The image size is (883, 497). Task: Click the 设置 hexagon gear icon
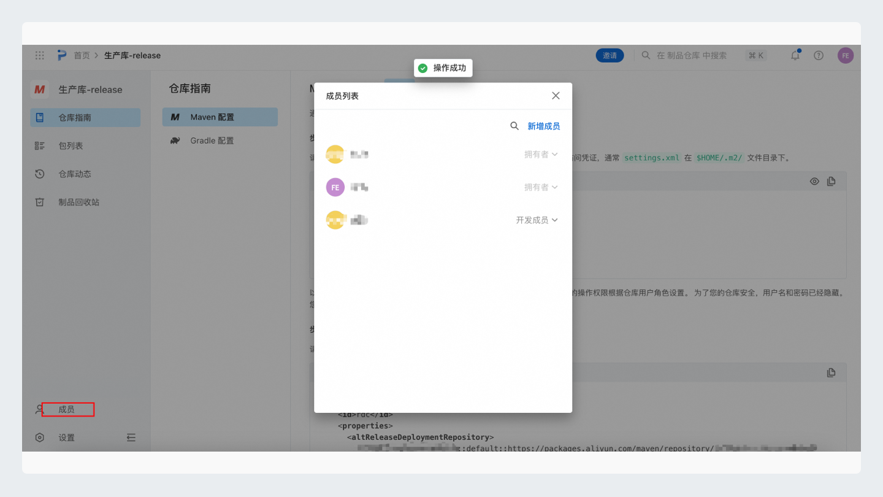point(40,438)
